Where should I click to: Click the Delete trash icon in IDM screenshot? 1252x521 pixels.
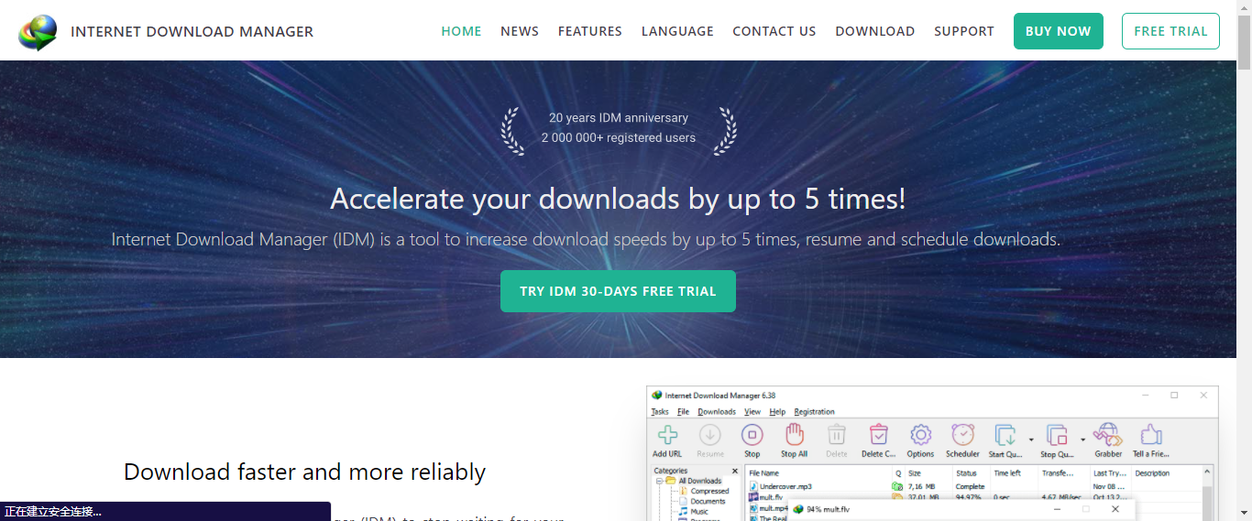(837, 435)
